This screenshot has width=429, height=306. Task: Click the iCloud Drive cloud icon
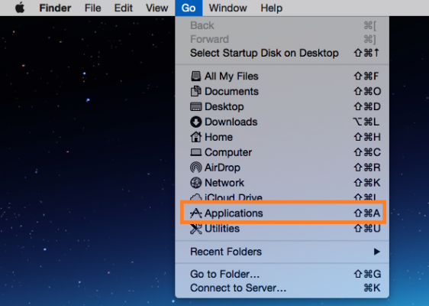(195, 197)
